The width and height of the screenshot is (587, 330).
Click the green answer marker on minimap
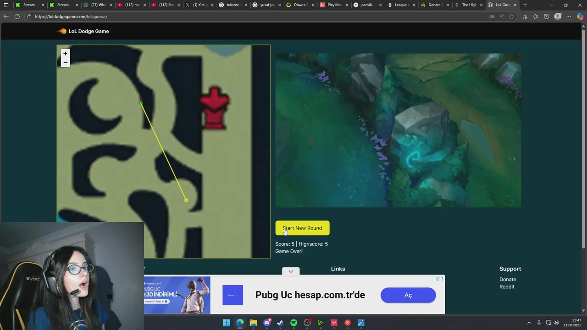click(x=140, y=103)
